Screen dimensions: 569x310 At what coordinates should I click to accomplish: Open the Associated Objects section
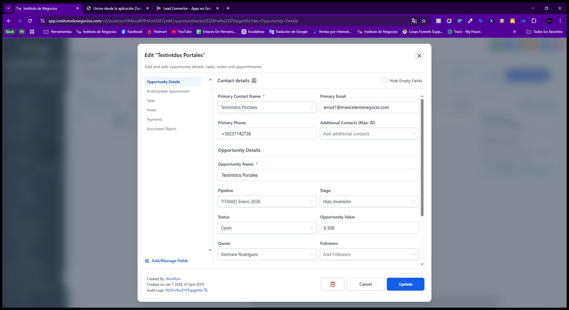click(161, 129)
